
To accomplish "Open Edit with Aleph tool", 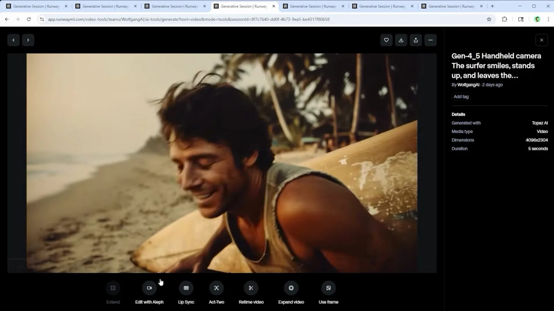I will [149, 288].
